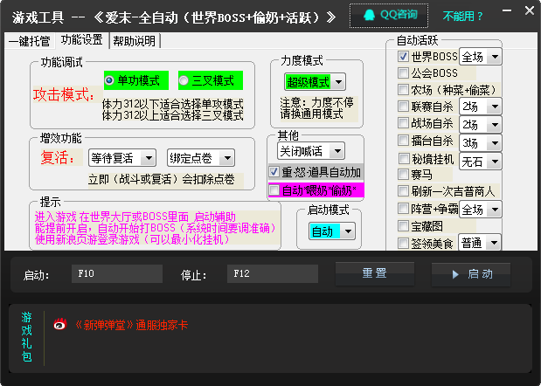541x386 pixels.
Task: Click the QQ咨询 penguin icon
Action: 368,15
